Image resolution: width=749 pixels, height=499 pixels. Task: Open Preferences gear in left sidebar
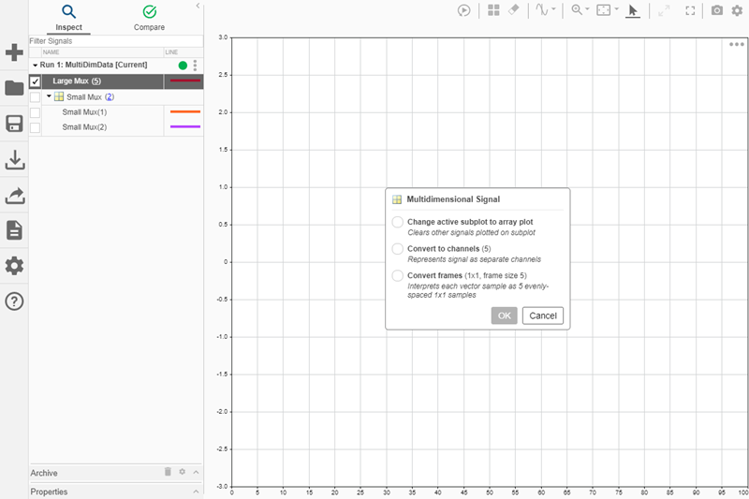(x=14, y=266)
